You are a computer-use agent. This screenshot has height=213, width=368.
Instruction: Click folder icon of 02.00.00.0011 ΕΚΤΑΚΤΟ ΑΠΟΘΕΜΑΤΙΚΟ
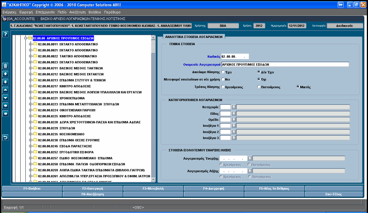point(35,44)
